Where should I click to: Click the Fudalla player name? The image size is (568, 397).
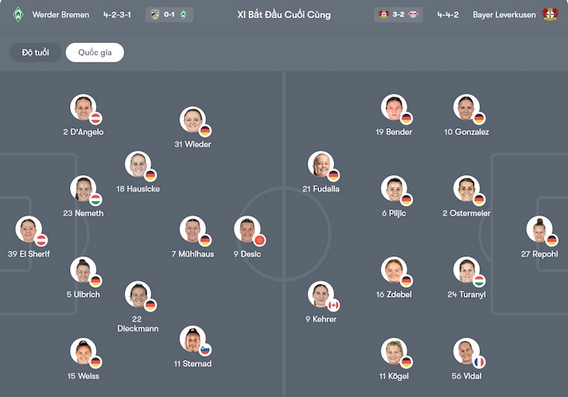(x=321, y=189)
